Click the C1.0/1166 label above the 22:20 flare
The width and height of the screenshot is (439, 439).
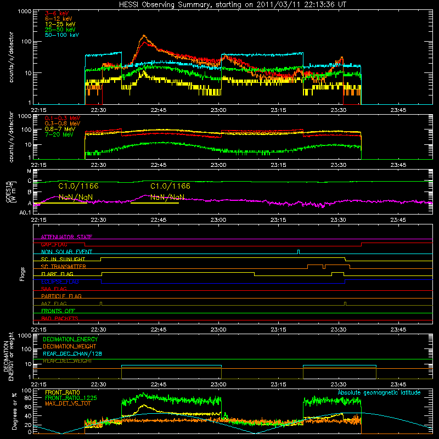click(78, 186)
